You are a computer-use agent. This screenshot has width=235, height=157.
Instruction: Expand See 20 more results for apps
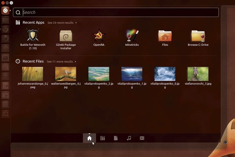(x=62, y=23)
